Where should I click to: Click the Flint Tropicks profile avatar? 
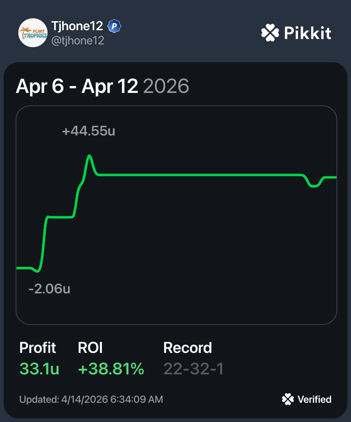[x=32, y=32]
